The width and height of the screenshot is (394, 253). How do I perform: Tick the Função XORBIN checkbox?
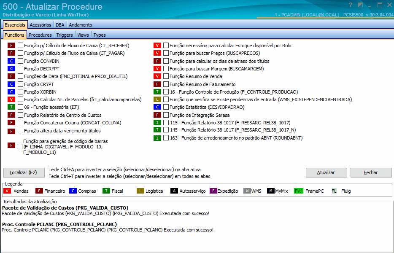[x=20, y=92]
